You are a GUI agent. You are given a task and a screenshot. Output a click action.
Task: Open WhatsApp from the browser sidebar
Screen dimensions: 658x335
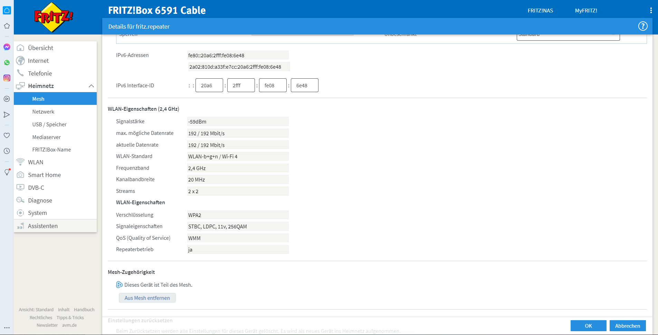[x=7, y=62]
